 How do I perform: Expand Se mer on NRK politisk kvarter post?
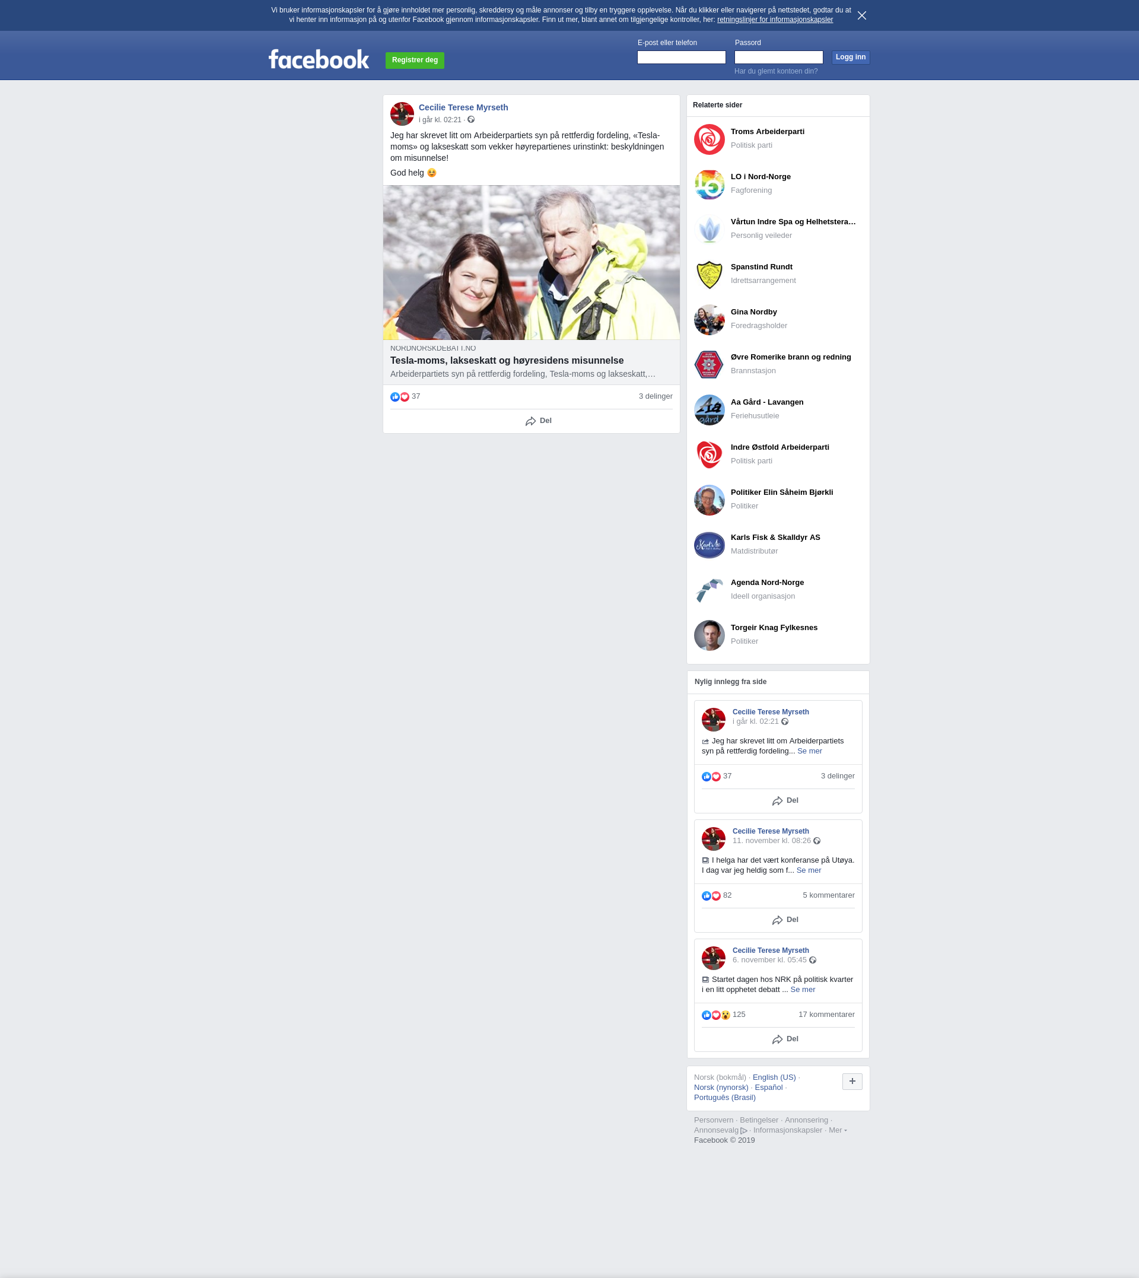point(802,989)
